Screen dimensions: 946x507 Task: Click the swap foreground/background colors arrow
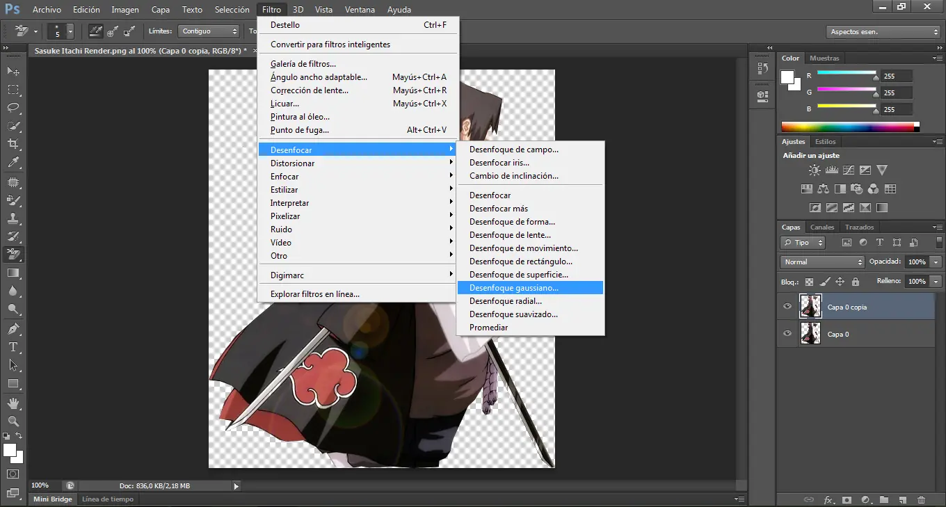[19, 435]
